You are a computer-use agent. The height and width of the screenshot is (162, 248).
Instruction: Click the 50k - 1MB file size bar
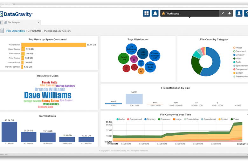coord(134,99)
